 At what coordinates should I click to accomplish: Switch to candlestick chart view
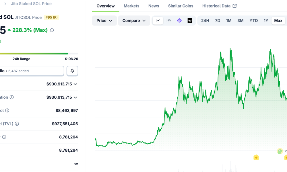(169, 21)
